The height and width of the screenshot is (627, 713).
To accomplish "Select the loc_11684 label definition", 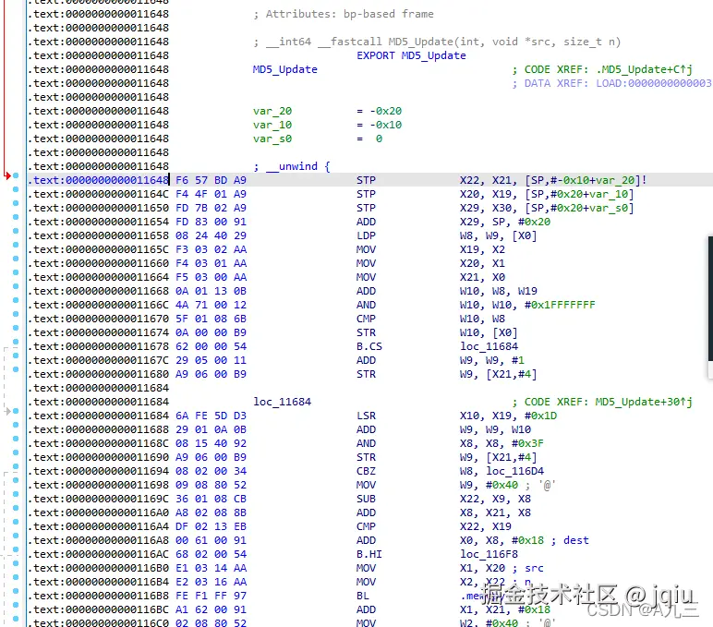I will coord(283,402).
